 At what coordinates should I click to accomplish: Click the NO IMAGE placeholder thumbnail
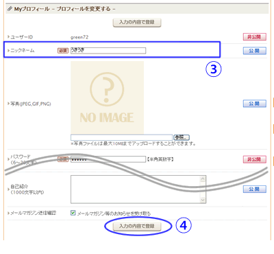click(x=107, y=97)
